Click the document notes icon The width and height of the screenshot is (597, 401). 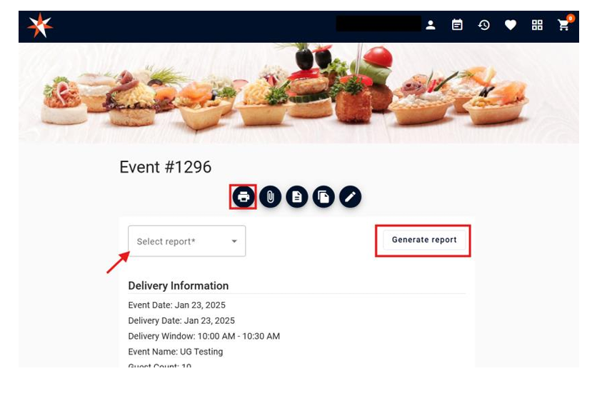coord(296,197)
